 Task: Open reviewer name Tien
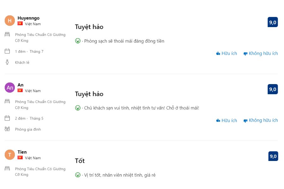coord(22,152)
